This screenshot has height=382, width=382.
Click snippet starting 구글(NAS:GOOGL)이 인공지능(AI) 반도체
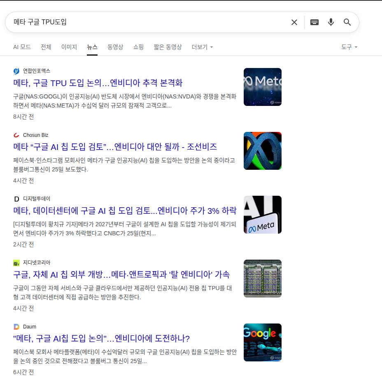(125, 101)
